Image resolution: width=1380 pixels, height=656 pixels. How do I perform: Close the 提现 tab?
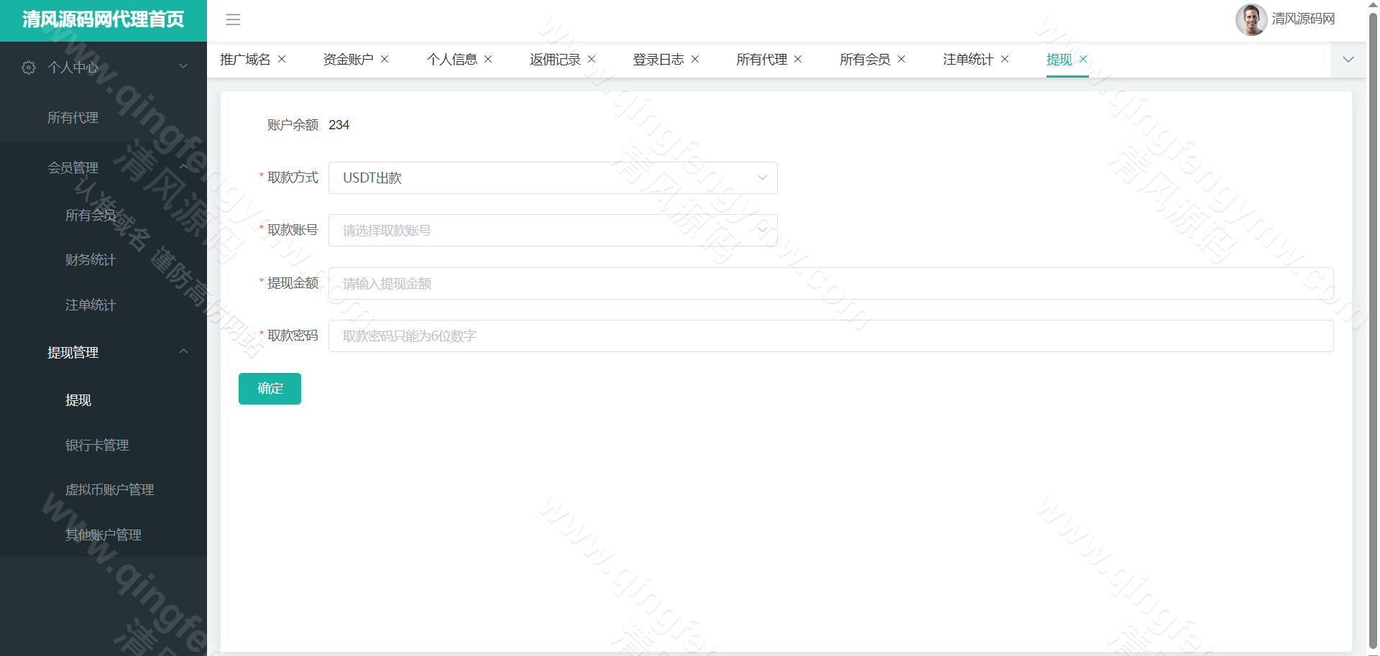pos(1083,59)
